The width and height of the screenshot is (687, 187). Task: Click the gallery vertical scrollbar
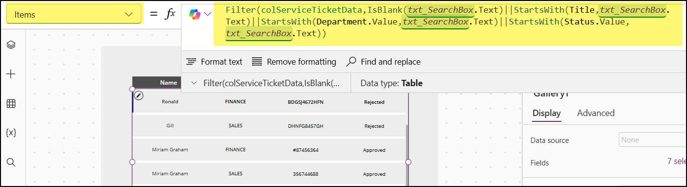point(407,155)
